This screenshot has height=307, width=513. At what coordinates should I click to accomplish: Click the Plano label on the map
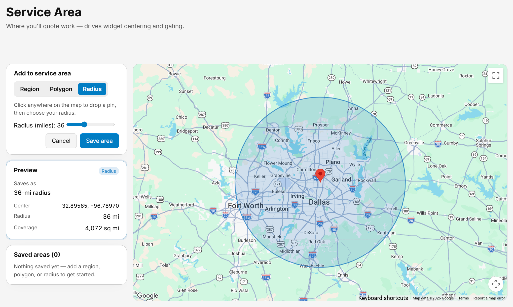tap(333, 162)
